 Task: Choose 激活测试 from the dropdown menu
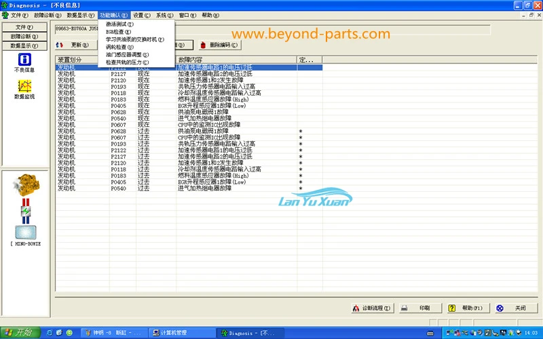click(x=136, y=24)
